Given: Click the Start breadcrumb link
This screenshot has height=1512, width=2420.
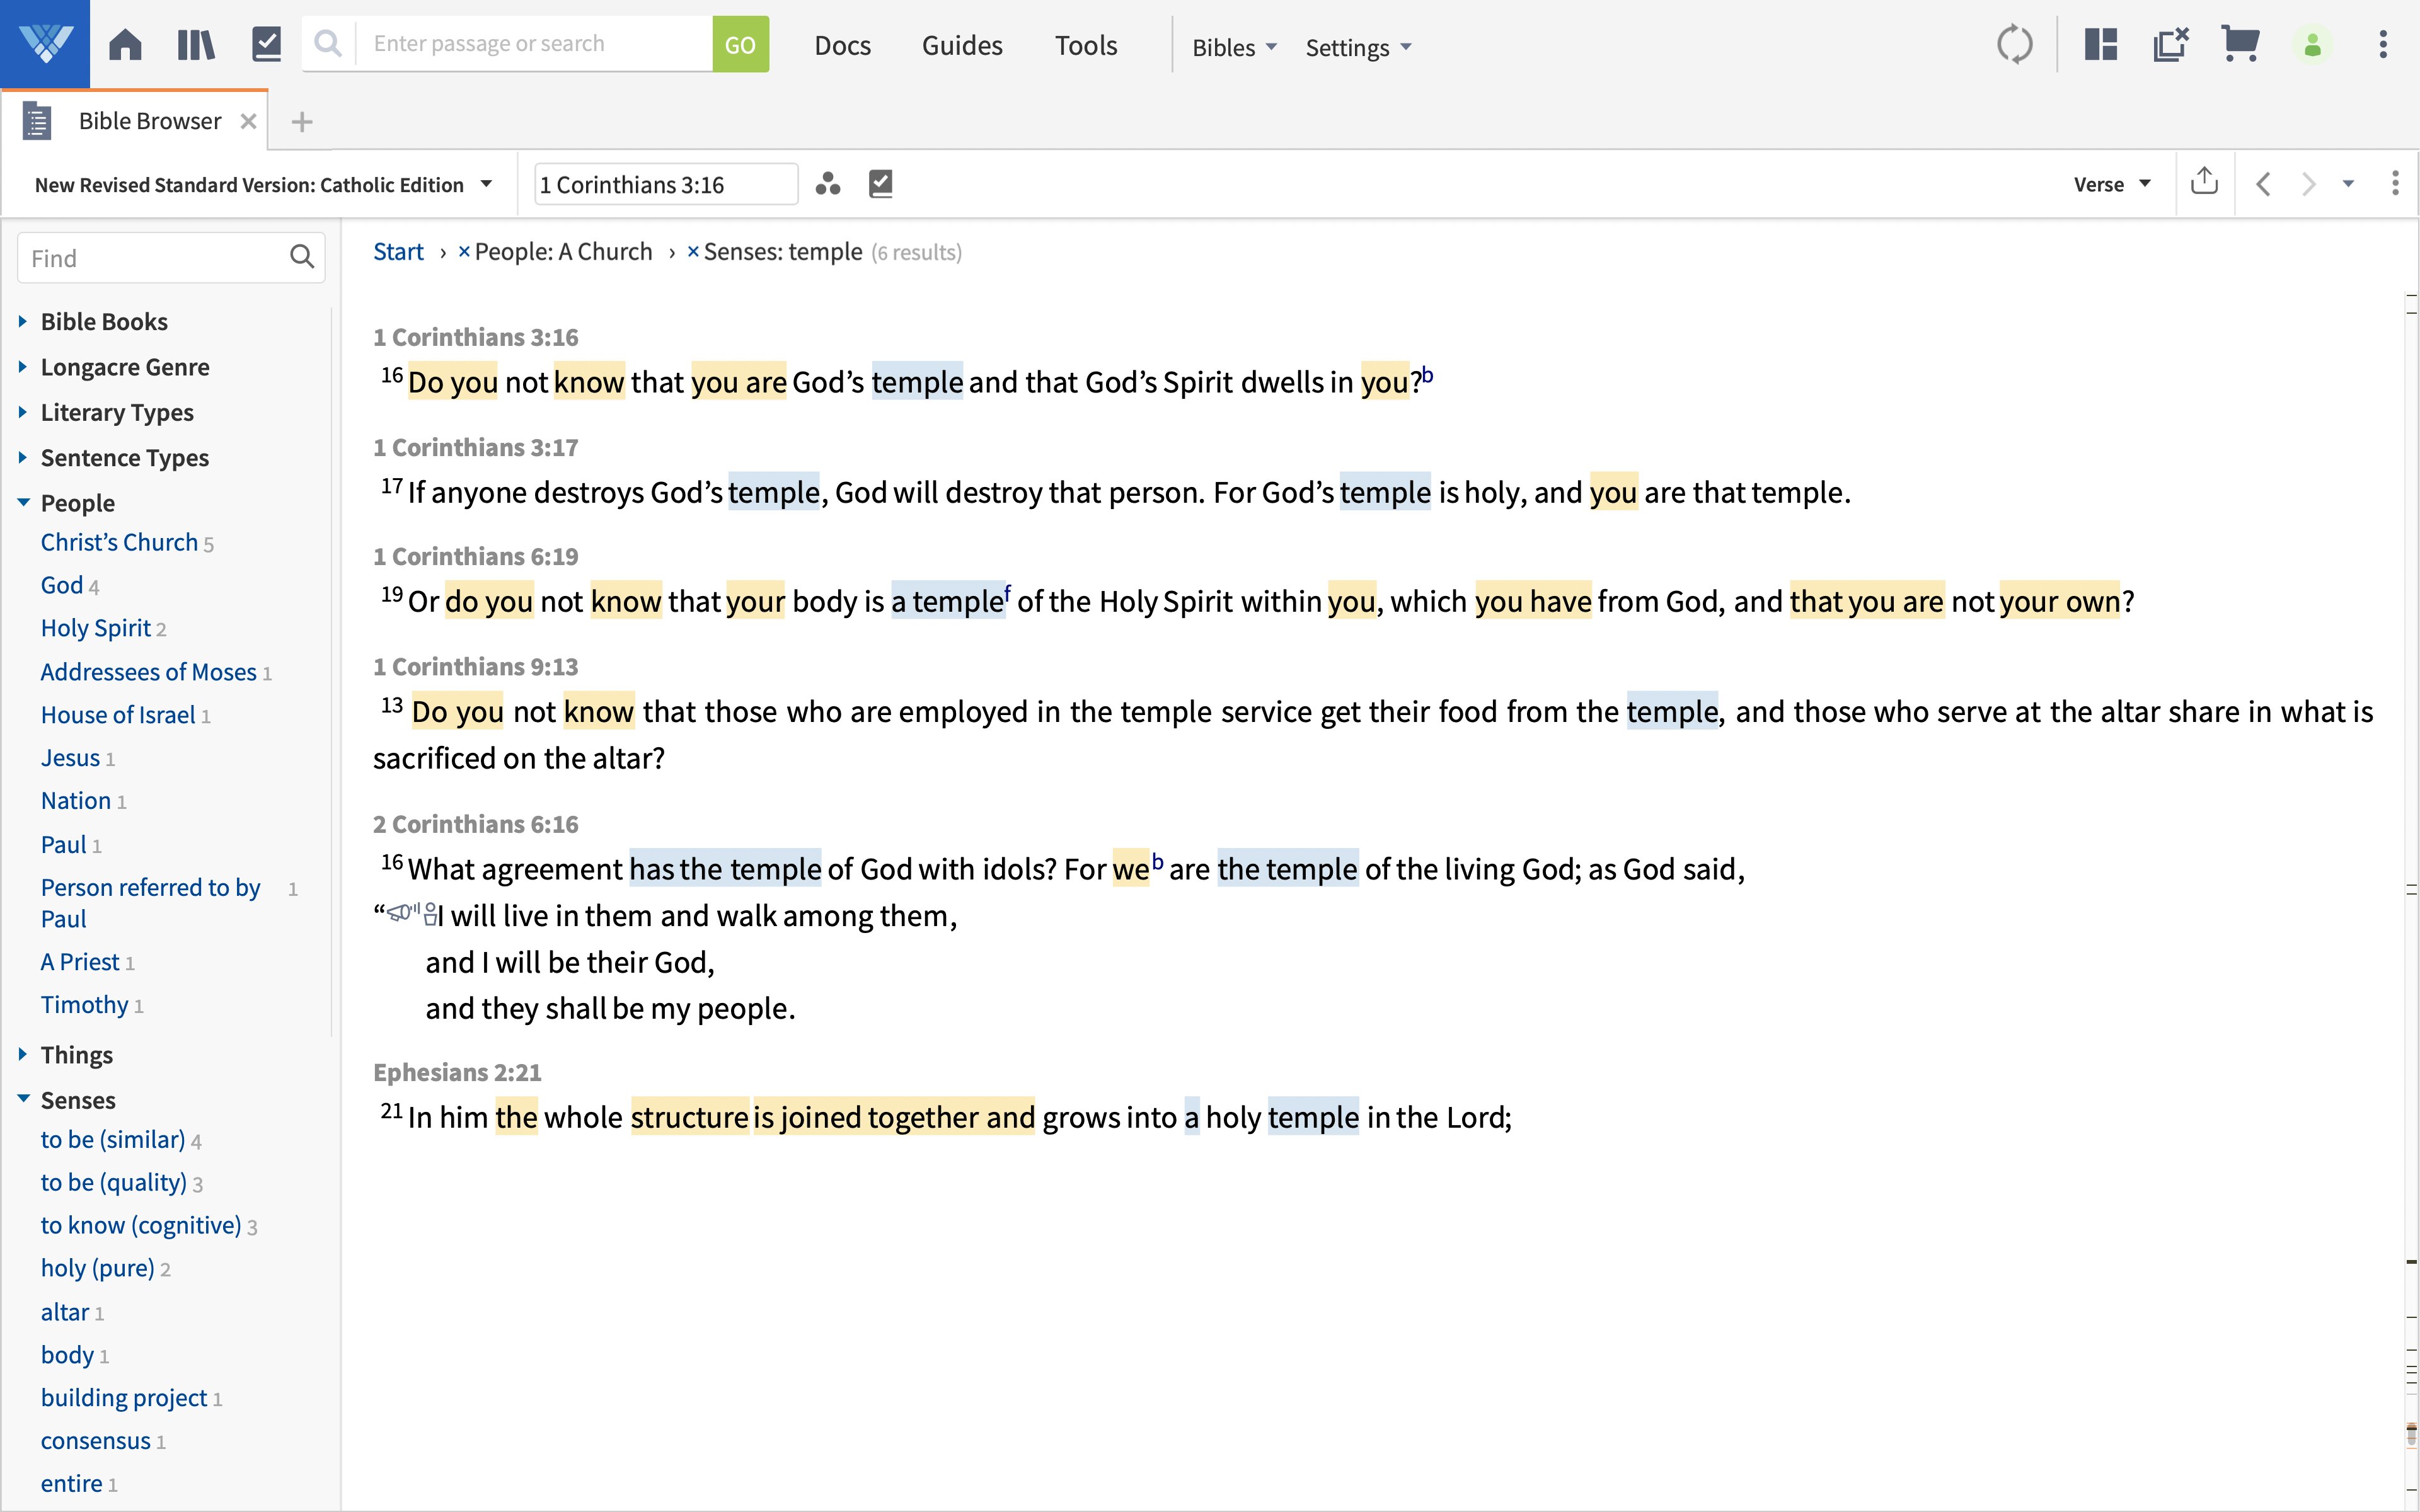Looking at the screenshot, I should [x=398, y=252].
